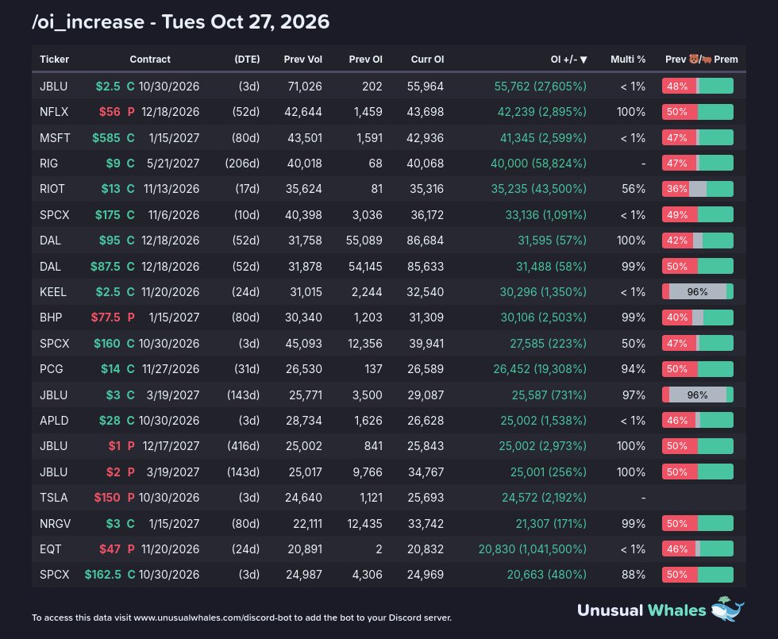Click the NFLX row 50% premium bar

pos(698,112)
